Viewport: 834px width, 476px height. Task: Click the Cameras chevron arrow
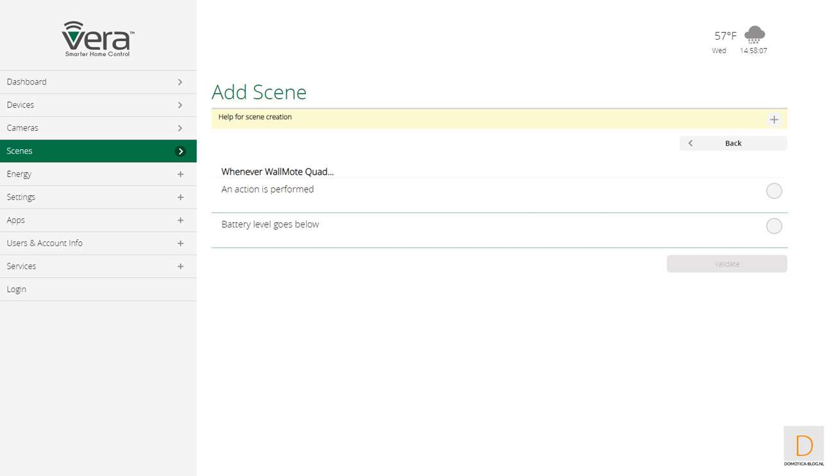tap(180, 128)
